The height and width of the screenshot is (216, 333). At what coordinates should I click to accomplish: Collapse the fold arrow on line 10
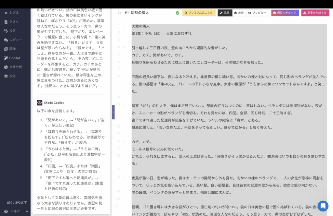(124, 105)
